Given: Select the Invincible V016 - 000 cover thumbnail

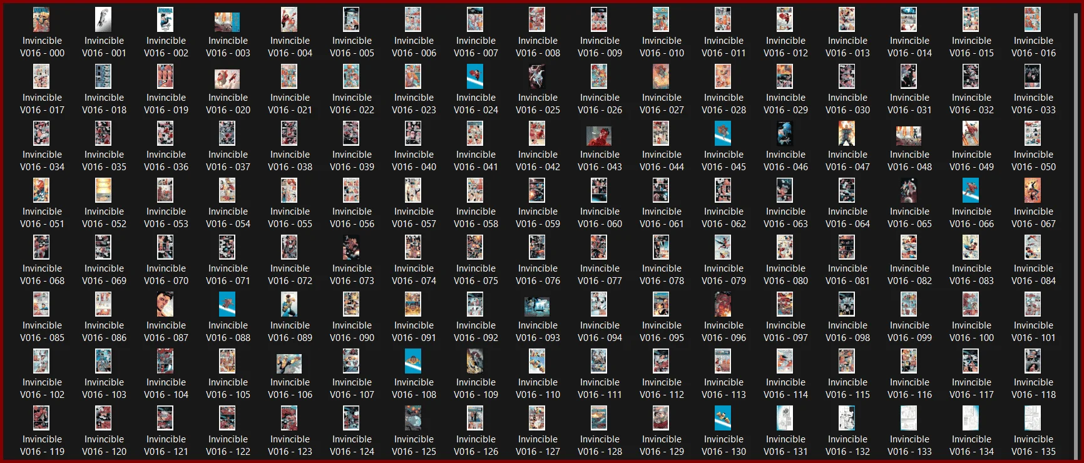Looking at the screenshot, I should click(41, 20).
